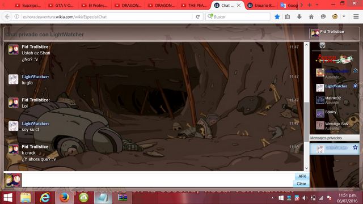Switch to the THE PEA... tab
This screenshot has width=363, height=204.
194,5
